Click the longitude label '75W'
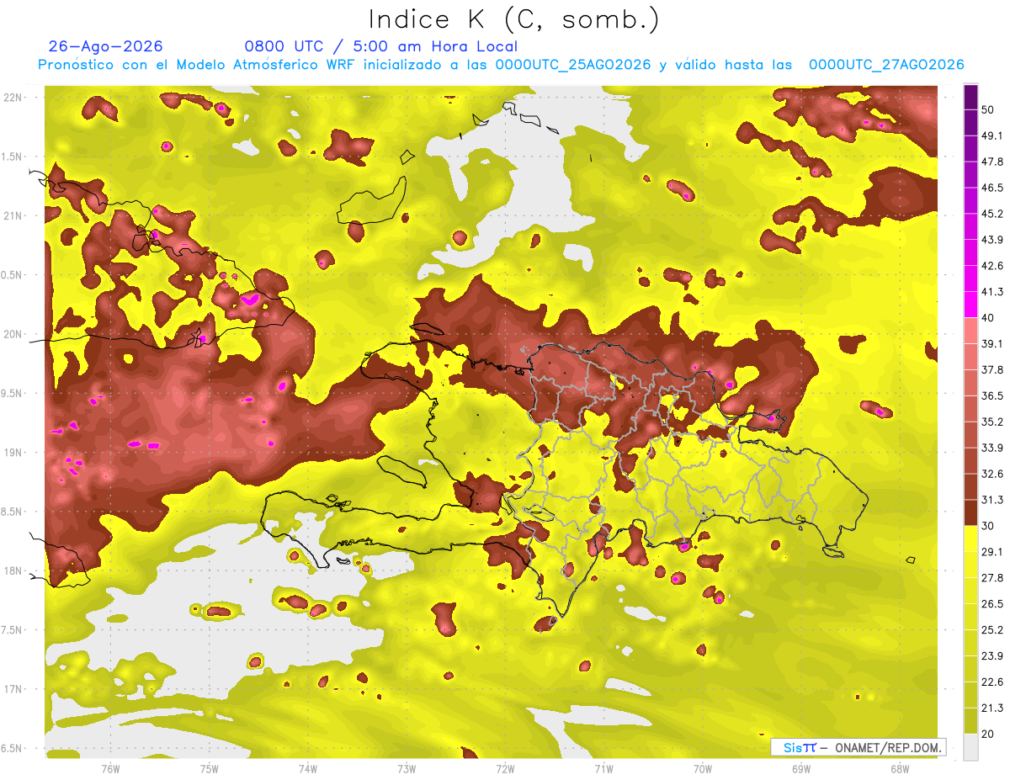 coord(209,768)
